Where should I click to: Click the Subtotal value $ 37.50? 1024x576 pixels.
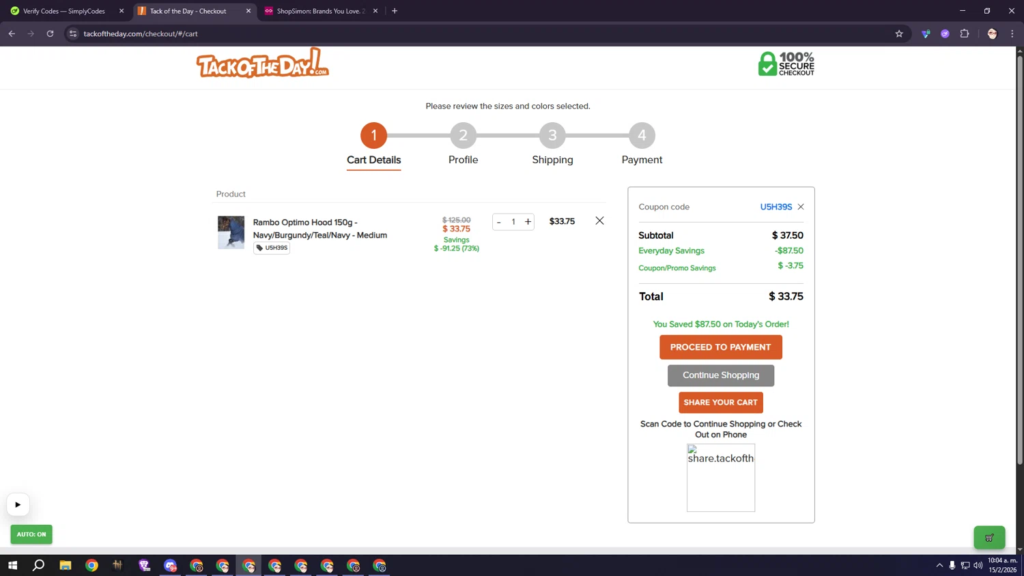pyautogui.click(x=787, y=235)
